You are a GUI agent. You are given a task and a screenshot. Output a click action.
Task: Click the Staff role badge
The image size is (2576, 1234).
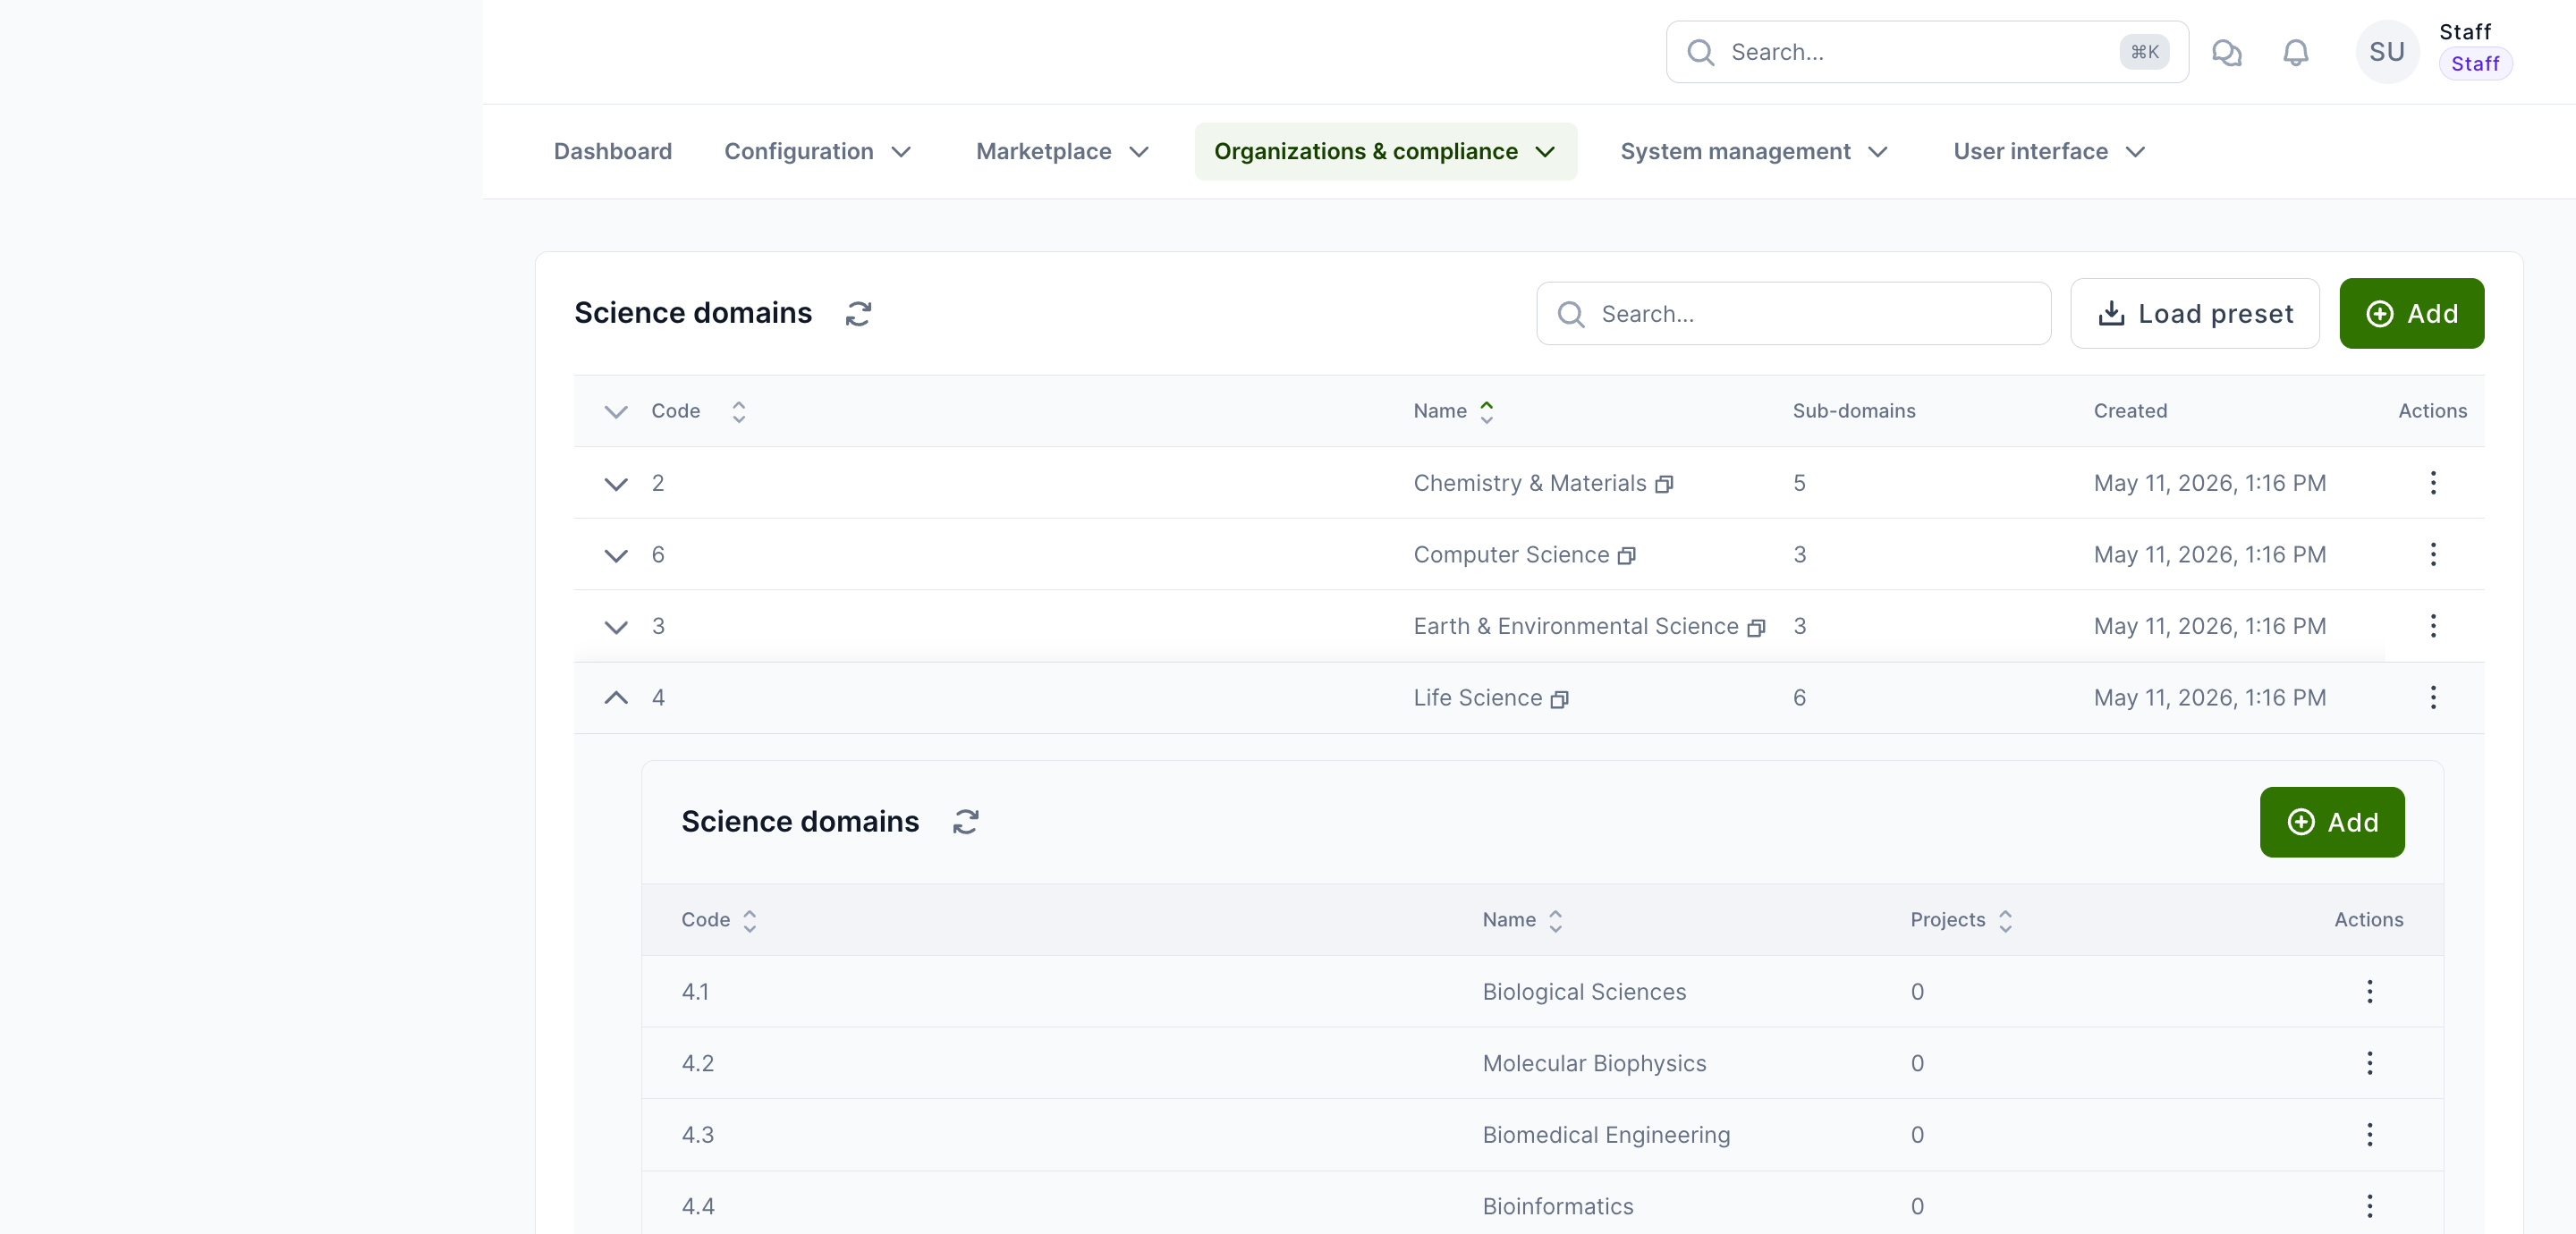tap(2475, 64)
